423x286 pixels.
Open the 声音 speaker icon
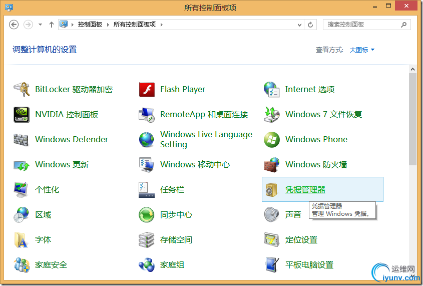tap(271, 215)
